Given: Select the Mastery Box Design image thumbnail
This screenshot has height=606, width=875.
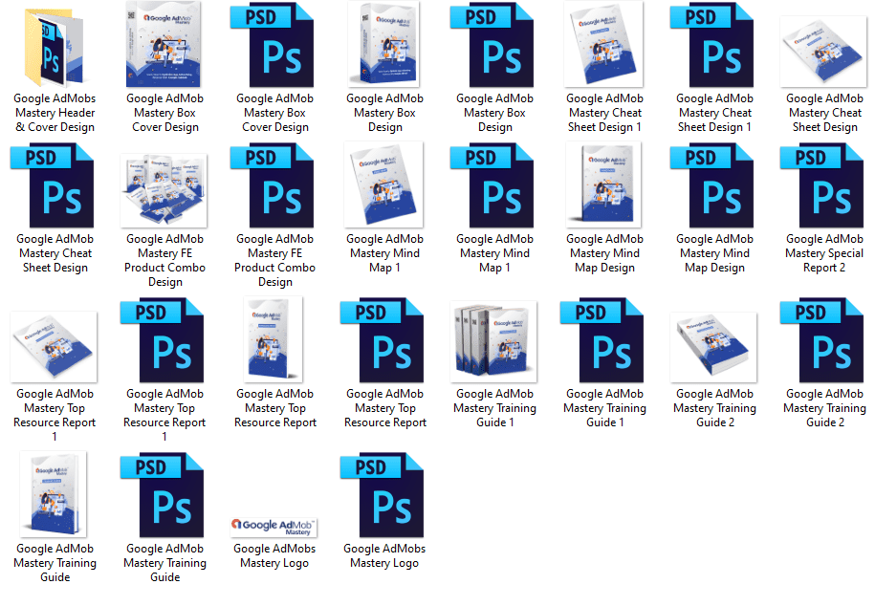Looking at the screenshot, I should [383, 44].
